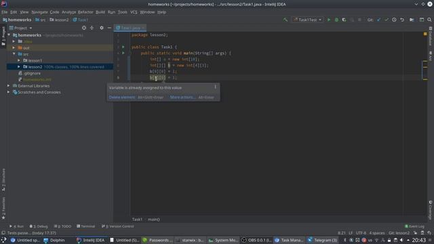Update project with the blue Git arrow
Image resolution: width=434 pixels, height=244 pixels.
coord(378,20)
